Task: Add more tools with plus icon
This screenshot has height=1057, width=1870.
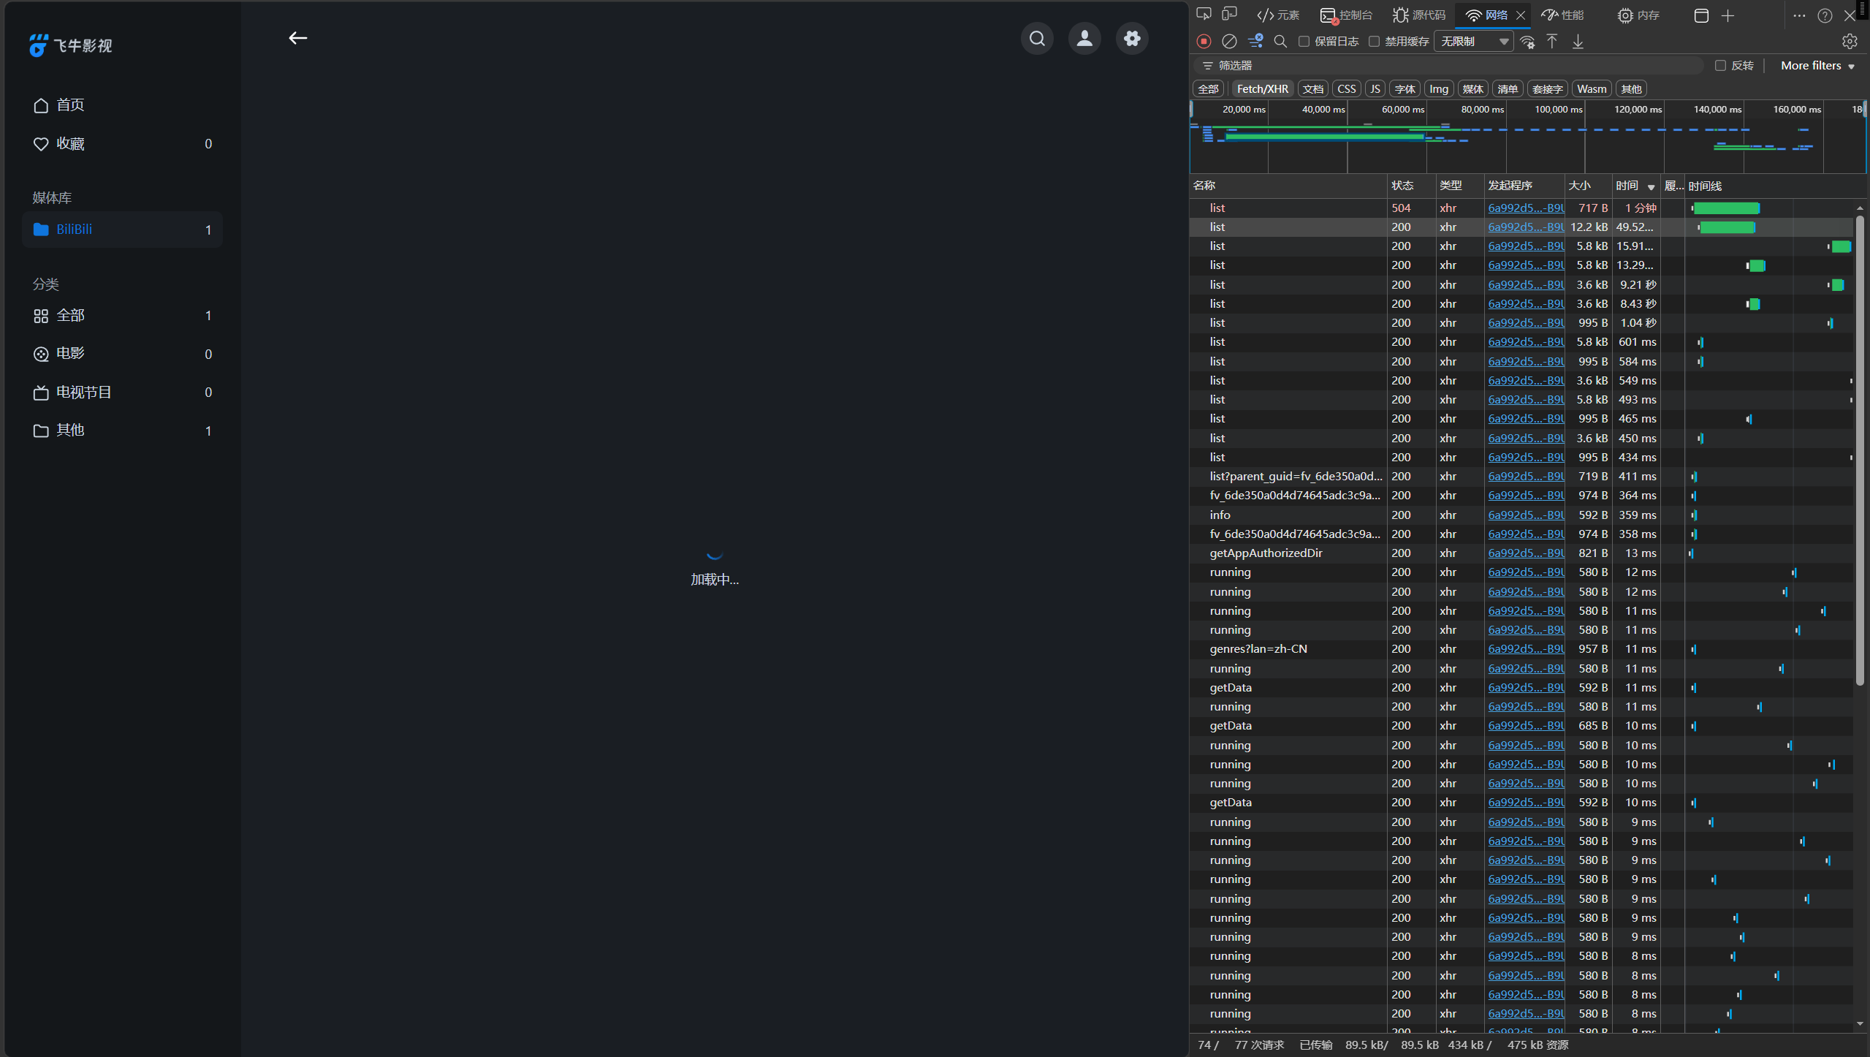Action: 1728,15
